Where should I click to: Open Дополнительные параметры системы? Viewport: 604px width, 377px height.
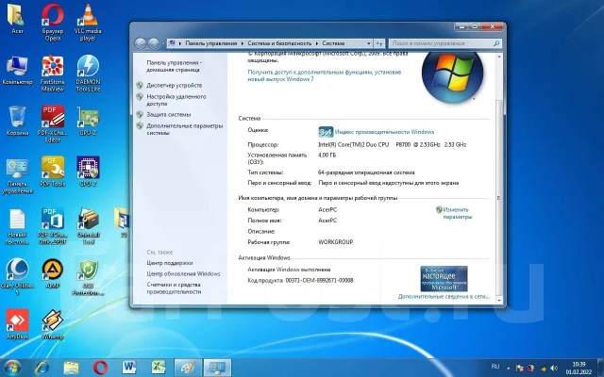coord(185,129)
